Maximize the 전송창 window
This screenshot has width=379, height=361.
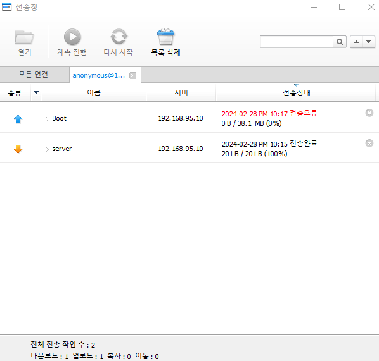pyautogui.click(x=342, y=7)
